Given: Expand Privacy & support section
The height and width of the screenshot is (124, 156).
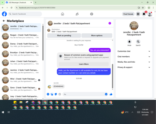Looking at the screenshot, I should pyautogui.click(x=134, y=67).
